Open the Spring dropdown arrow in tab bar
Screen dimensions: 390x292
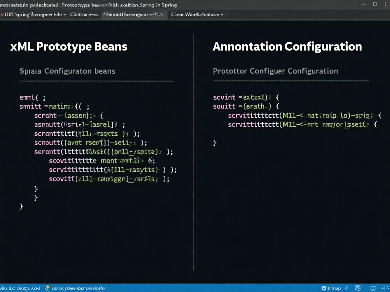click(65, 15)
